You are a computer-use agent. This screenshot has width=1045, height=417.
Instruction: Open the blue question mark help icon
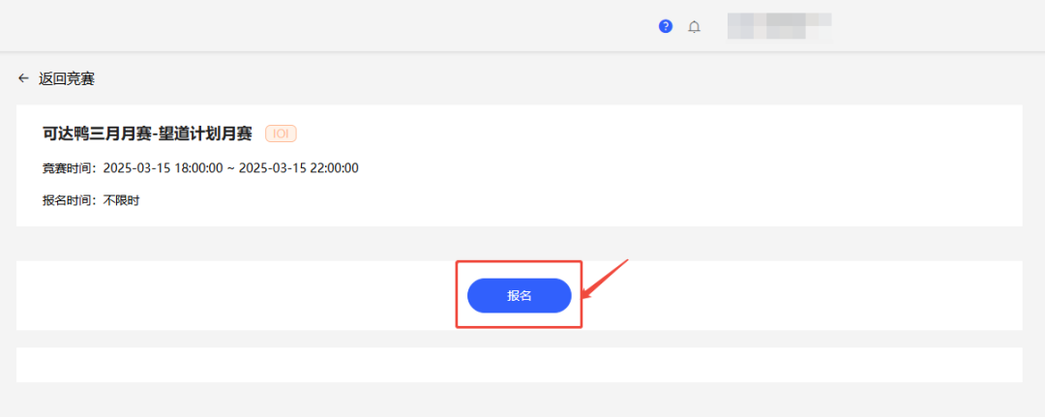665,27
